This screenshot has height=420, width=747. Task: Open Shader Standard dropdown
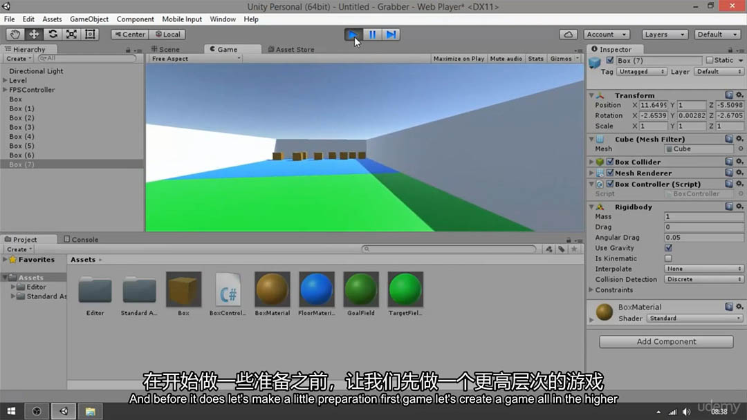coord(694,318)
